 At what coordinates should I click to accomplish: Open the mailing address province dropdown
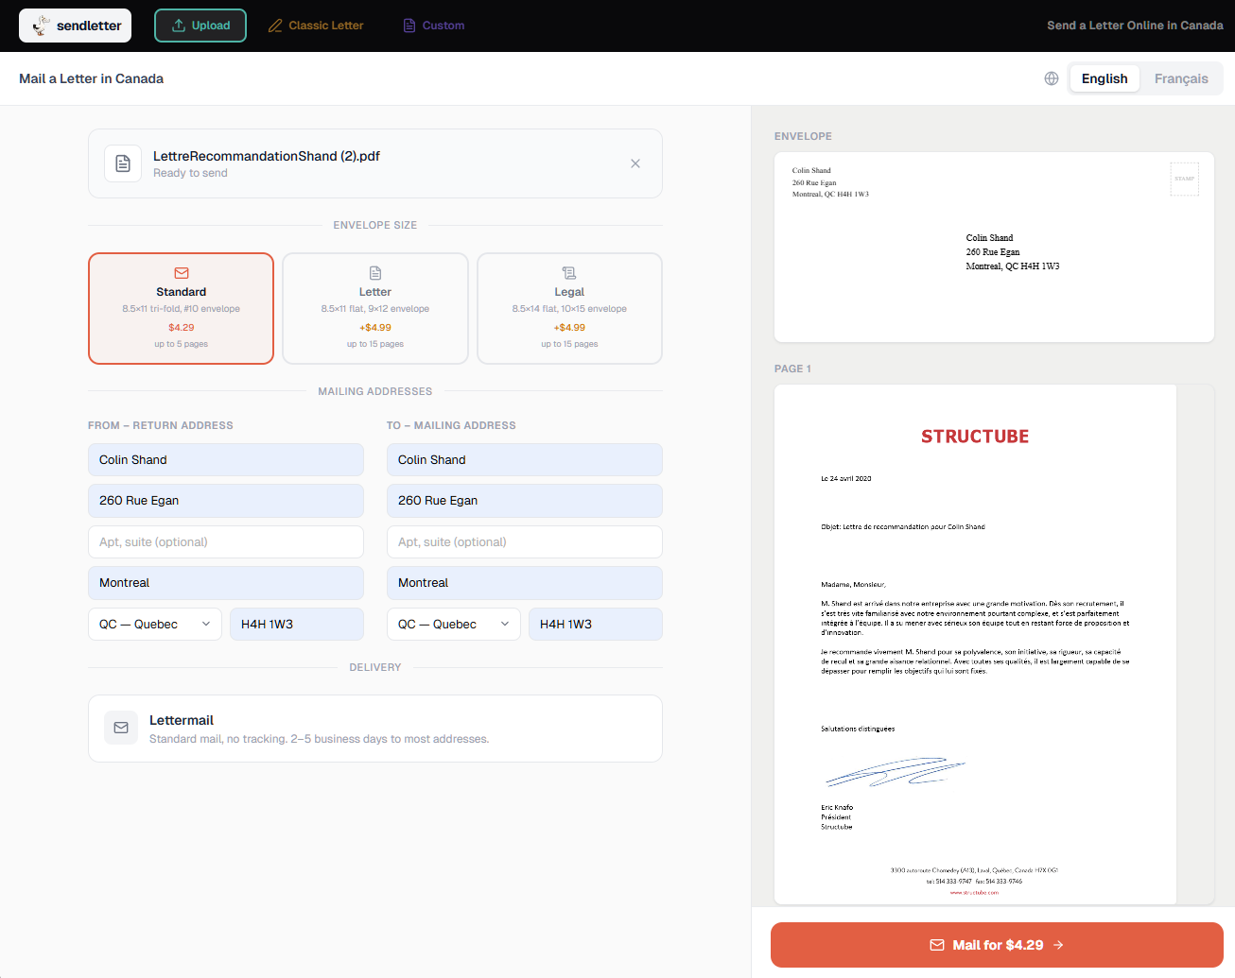[454, 625]
